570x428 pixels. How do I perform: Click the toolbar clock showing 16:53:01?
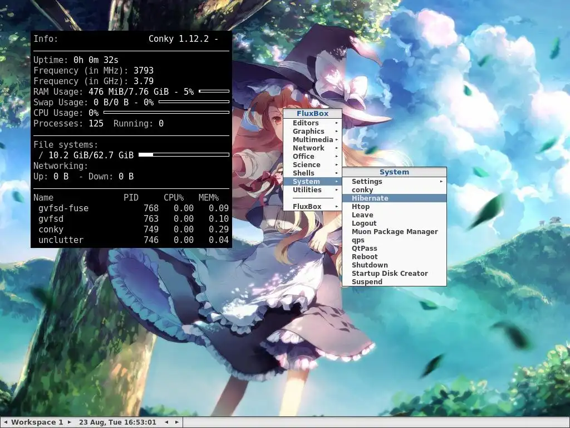(x=117, y=422)
